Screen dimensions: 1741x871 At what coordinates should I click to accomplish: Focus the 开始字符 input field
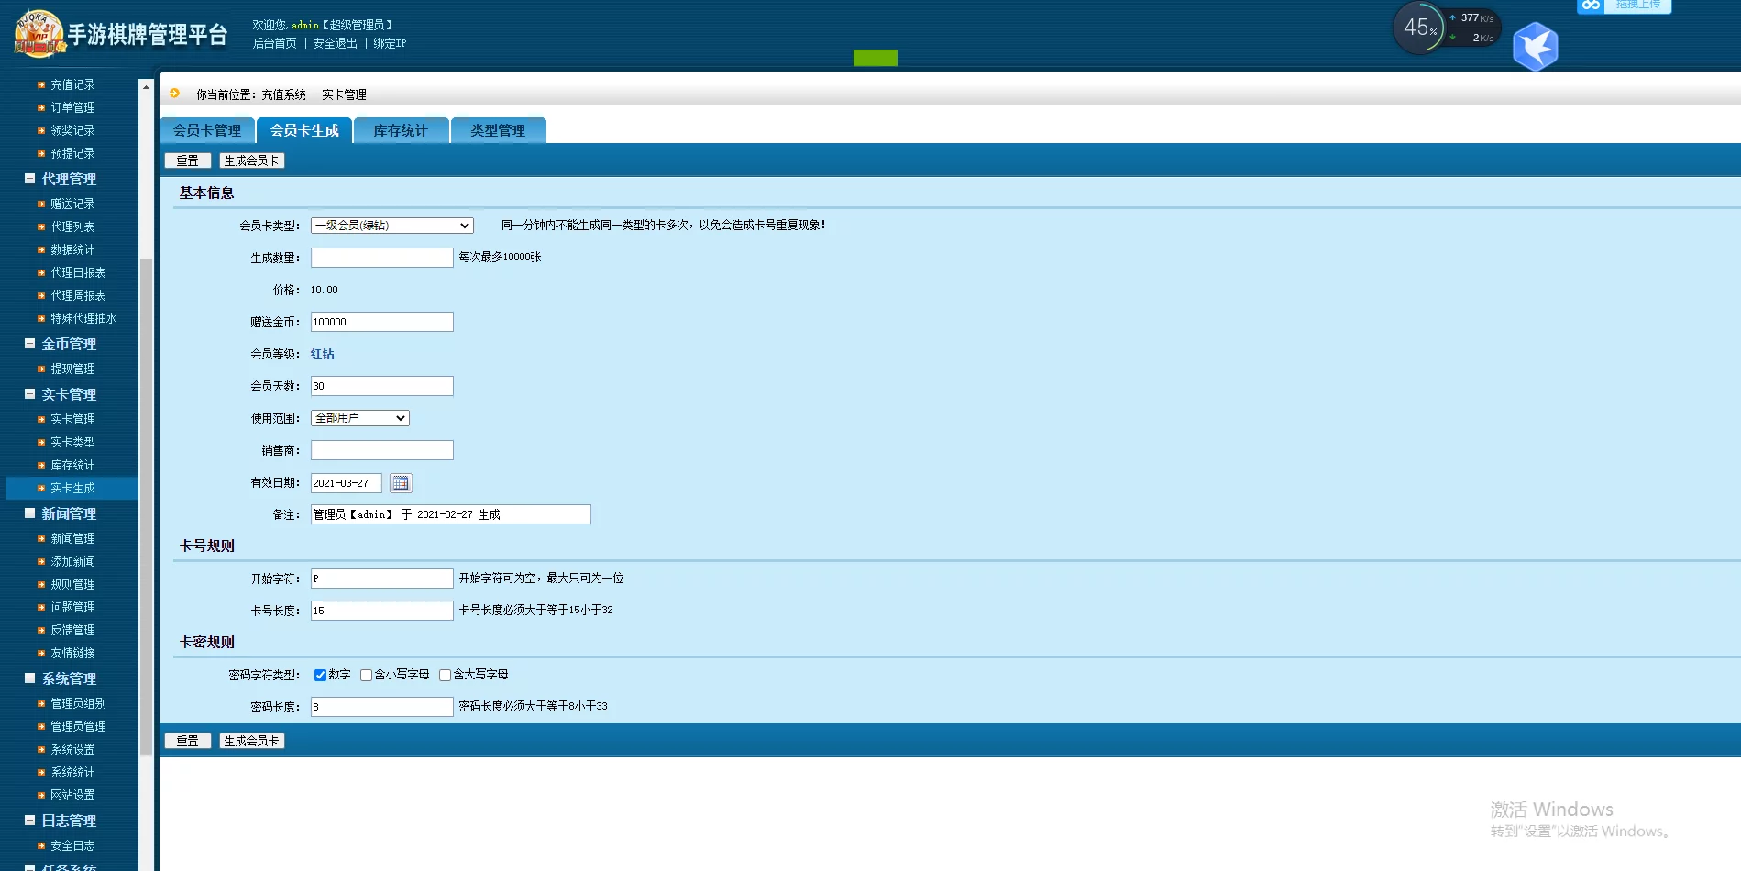click(382, 579)
